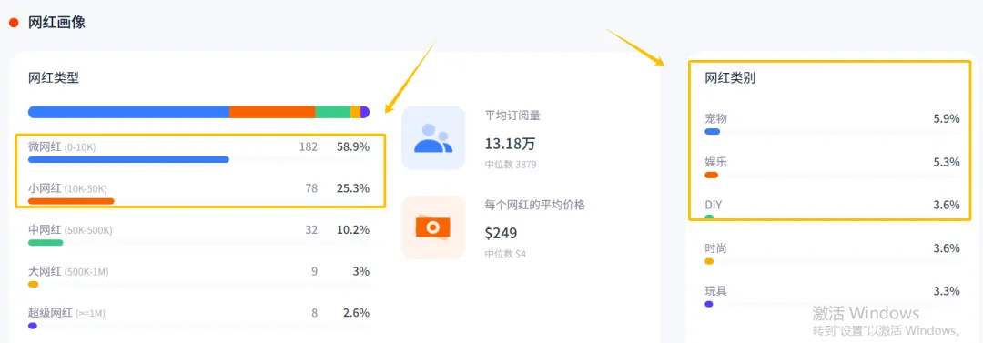Click the 平均订阅量 label
This screenshot has width=983, height=343.
512,116
